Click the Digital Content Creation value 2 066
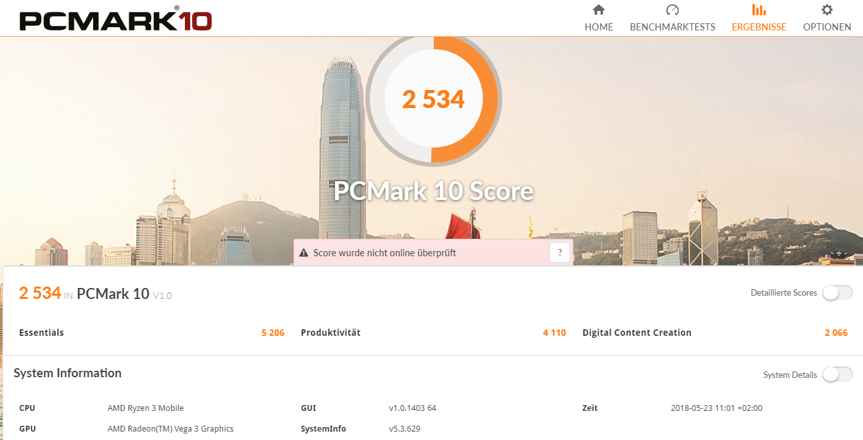The width and height of the screenshot is (863, 440). (x=836, y=333)
